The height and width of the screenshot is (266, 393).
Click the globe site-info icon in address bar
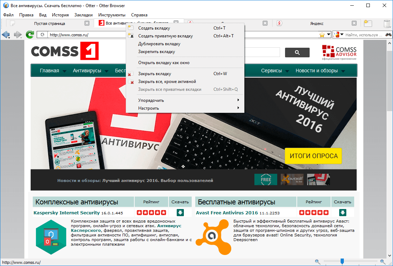(x=42, y=35)
